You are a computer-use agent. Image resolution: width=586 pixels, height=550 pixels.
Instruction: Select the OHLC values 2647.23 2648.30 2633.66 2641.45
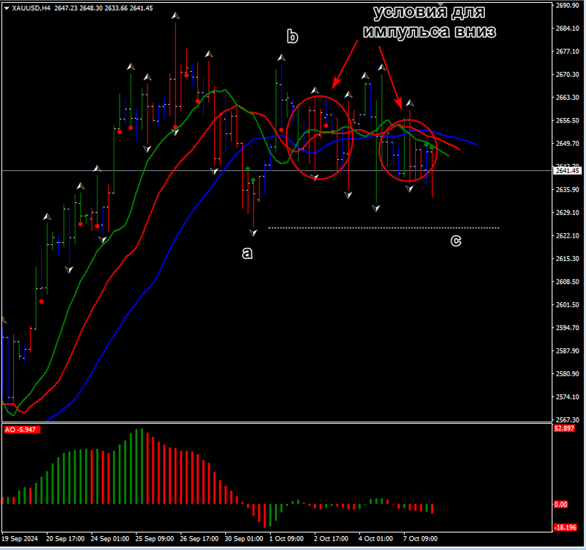(103, 8)
